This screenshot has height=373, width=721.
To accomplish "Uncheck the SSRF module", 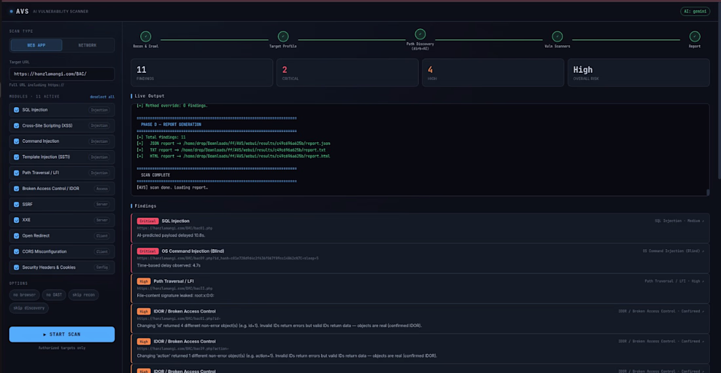I will click(16, 205).
